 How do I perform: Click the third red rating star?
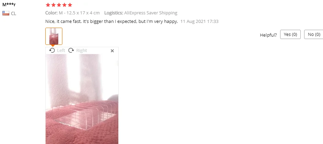click(59, 5)
